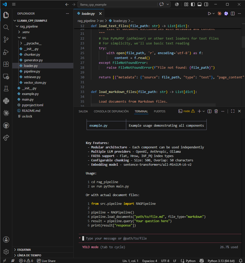Split the editor to the right
Image resolution: width=245 pixels, height=263 pixels.
pos(233,14)
